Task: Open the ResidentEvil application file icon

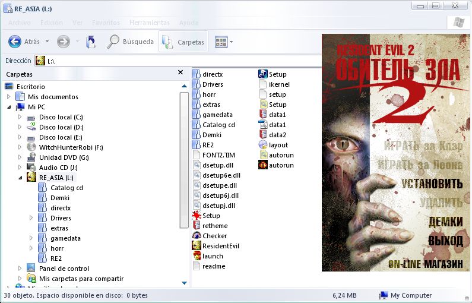Action: point(197,246)
